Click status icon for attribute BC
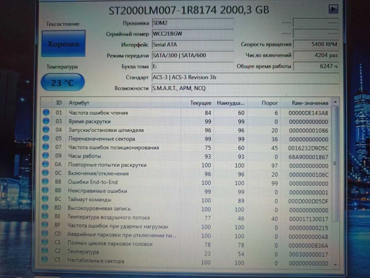The image size is (370, 278). (x=45, y=199)
